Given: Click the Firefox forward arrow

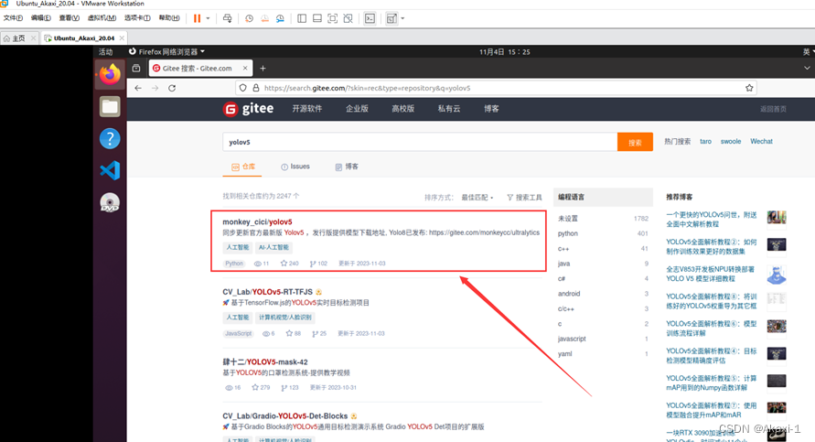Looking at the screenshot, I should (x=155, y=88).
